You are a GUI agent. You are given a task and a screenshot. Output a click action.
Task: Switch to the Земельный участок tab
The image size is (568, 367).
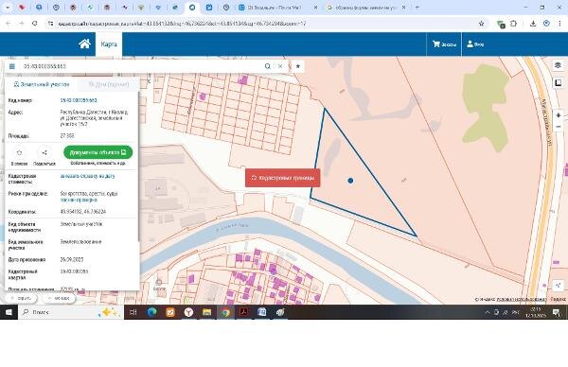point(42,84)
